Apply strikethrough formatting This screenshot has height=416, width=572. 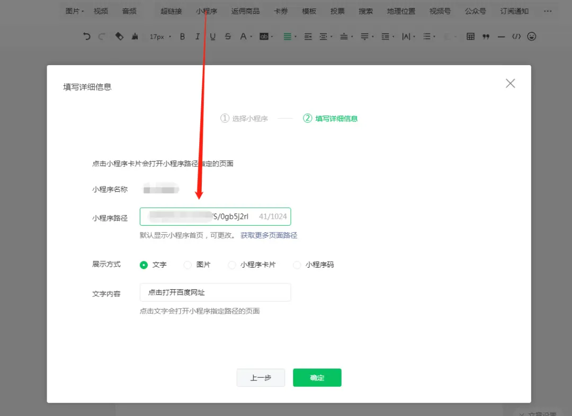point(228,37)
